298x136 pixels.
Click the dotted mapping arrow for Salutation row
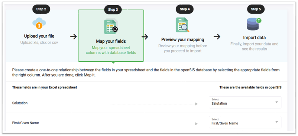point(154,104)
